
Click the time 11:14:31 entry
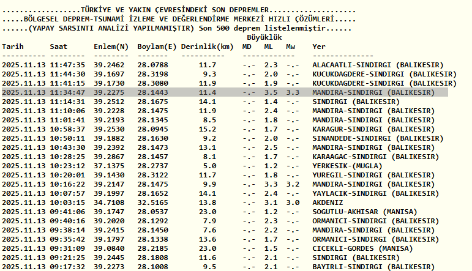pyautogui.click(x=67, y=102)
